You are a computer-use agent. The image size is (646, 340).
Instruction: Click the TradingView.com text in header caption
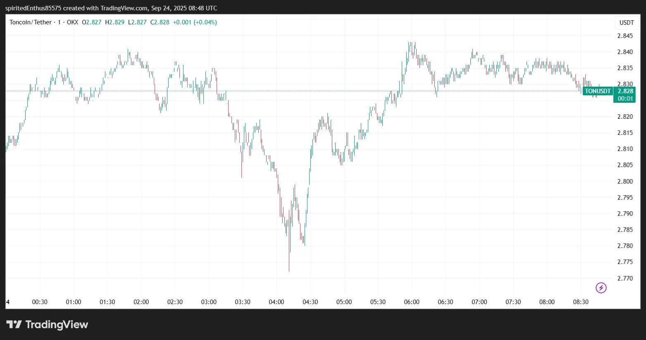coord(124,8)
